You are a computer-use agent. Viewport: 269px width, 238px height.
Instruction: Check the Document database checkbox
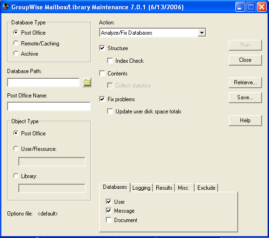coord(109,220)
